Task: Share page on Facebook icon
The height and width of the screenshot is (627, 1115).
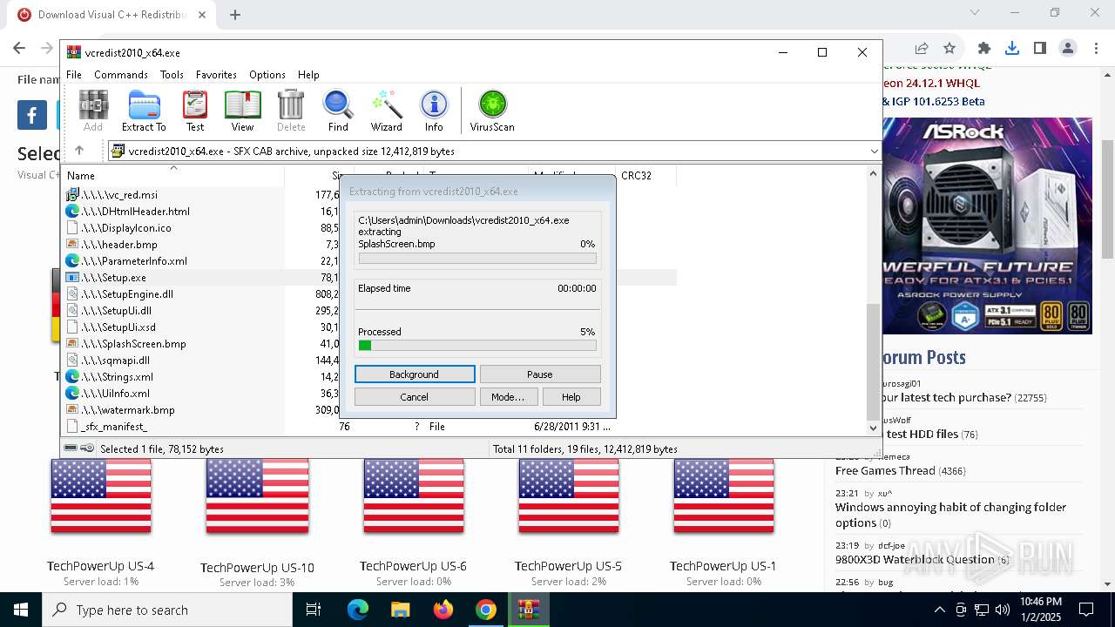Action: pos(32,115)
